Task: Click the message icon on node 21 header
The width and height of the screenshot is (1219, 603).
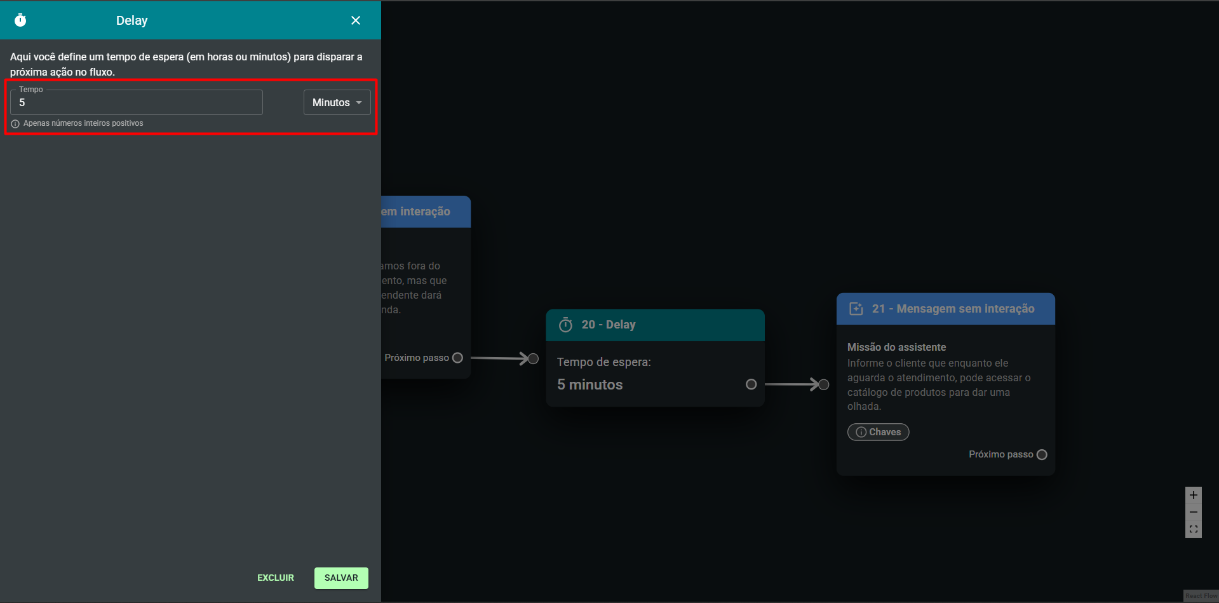Action: [856, 309]
